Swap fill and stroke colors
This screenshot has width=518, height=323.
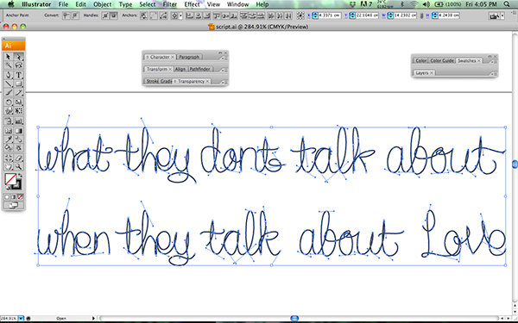point(20,176)
